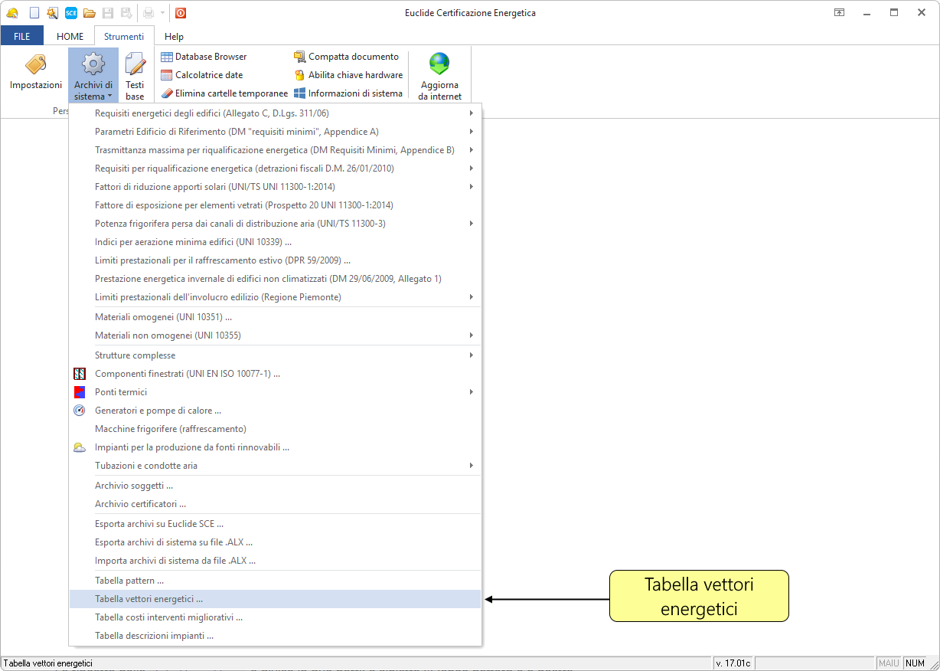This screenshot has height=671, width=940.
Task: Open the FILE tab
Action: point(22,37)
